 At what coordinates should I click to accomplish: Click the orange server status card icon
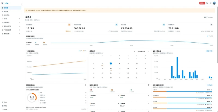69,25
